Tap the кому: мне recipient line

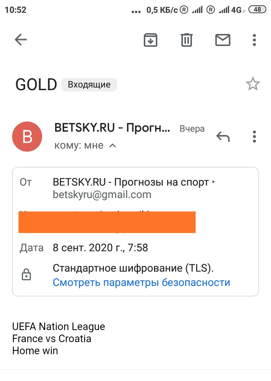pyautogui.click(x=79, y=145)
